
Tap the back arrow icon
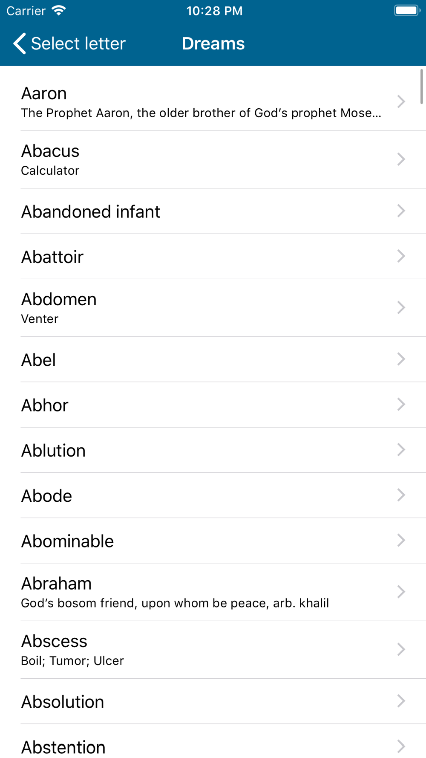[20, 43]
